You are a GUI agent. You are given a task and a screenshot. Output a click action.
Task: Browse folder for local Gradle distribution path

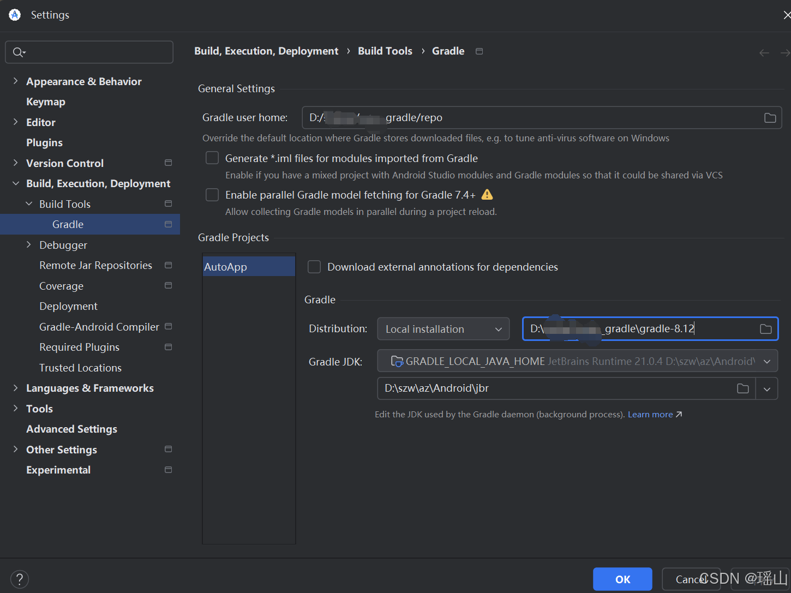(x=765, y=329)
